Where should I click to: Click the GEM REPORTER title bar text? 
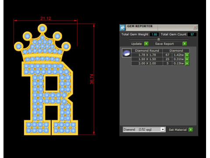(140, 26)
